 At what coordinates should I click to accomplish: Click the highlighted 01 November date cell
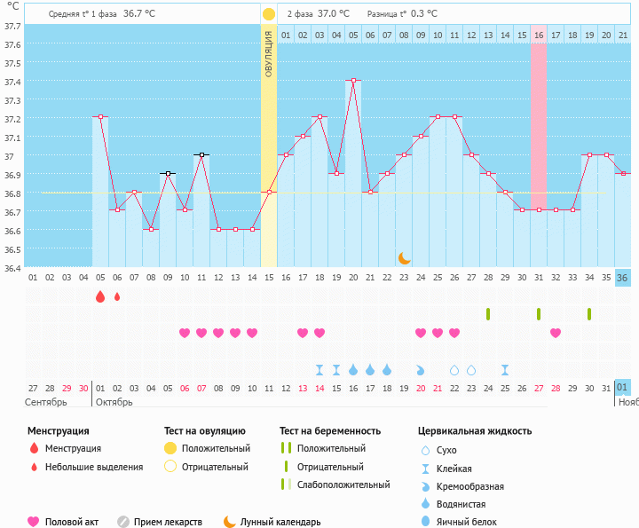click(623, 388)
